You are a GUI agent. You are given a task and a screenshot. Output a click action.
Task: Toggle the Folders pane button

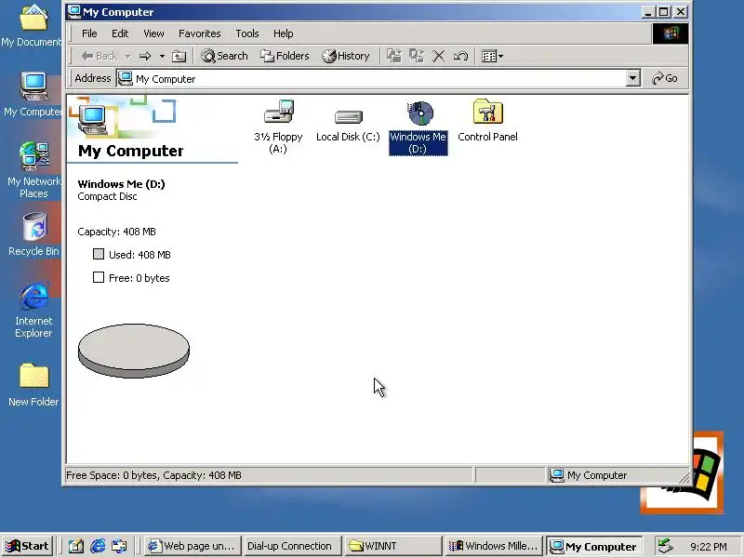[285, 56]
